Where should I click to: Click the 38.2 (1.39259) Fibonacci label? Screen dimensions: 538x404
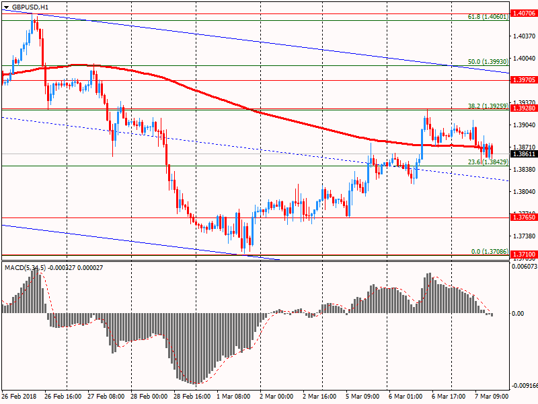tap(488, 106)
